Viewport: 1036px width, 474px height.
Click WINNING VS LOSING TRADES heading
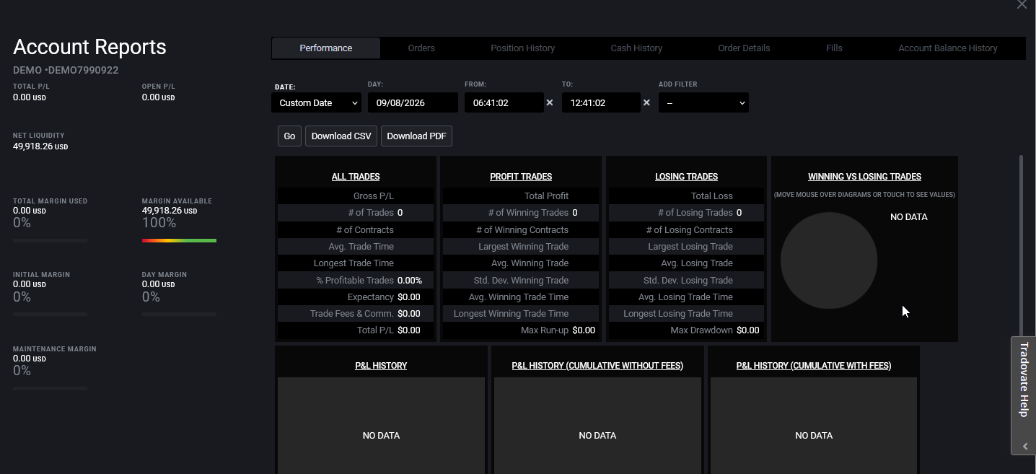(x=864, y=177)
